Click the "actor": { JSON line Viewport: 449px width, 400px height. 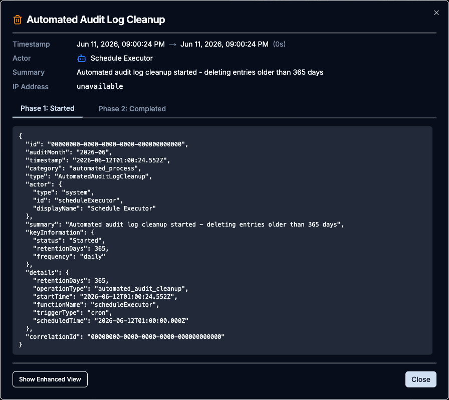click(44, 184)
